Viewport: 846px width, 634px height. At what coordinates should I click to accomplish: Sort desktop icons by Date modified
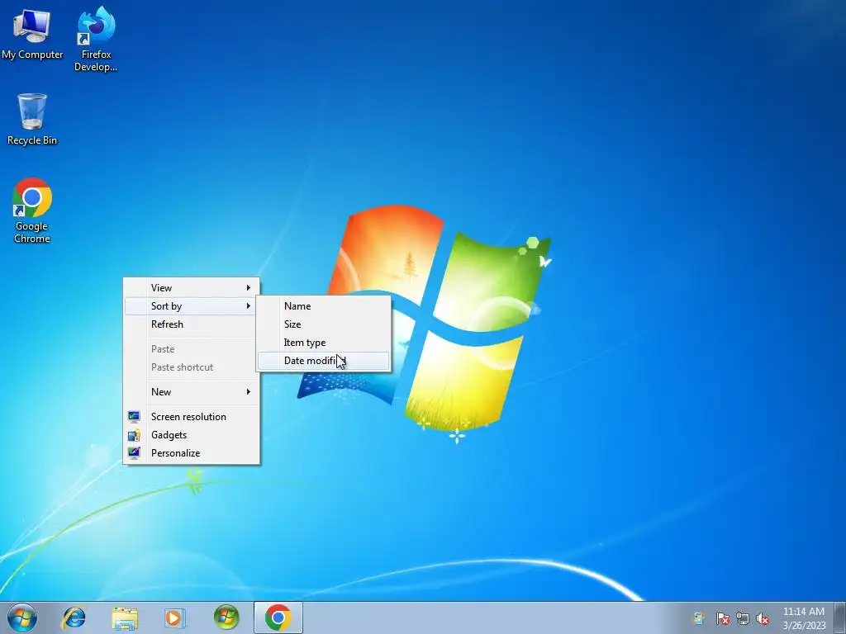(x=323, y=361)
